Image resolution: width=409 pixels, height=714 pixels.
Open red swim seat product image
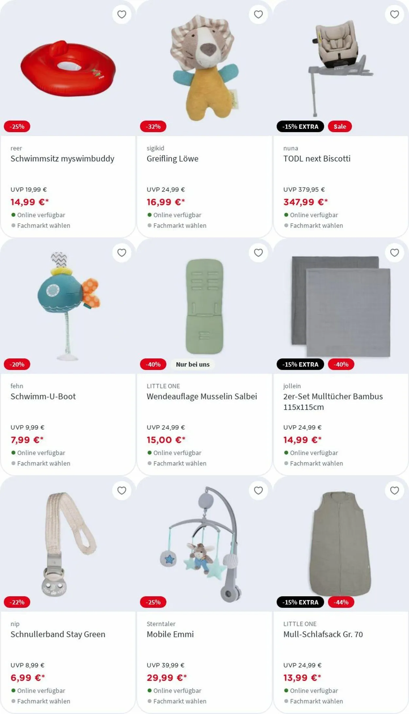click(x=68, y=69)
